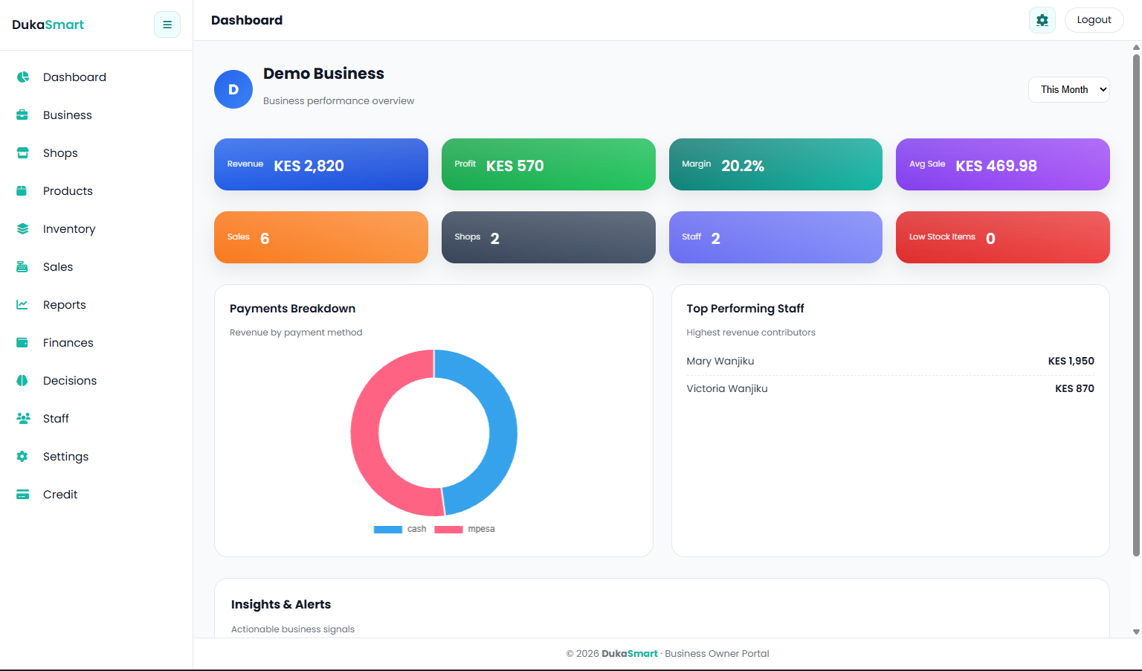Screen dimensions: 1142x671
Task: Click the Settings gear icon in sidebar
Action: (x=22, y=456)
